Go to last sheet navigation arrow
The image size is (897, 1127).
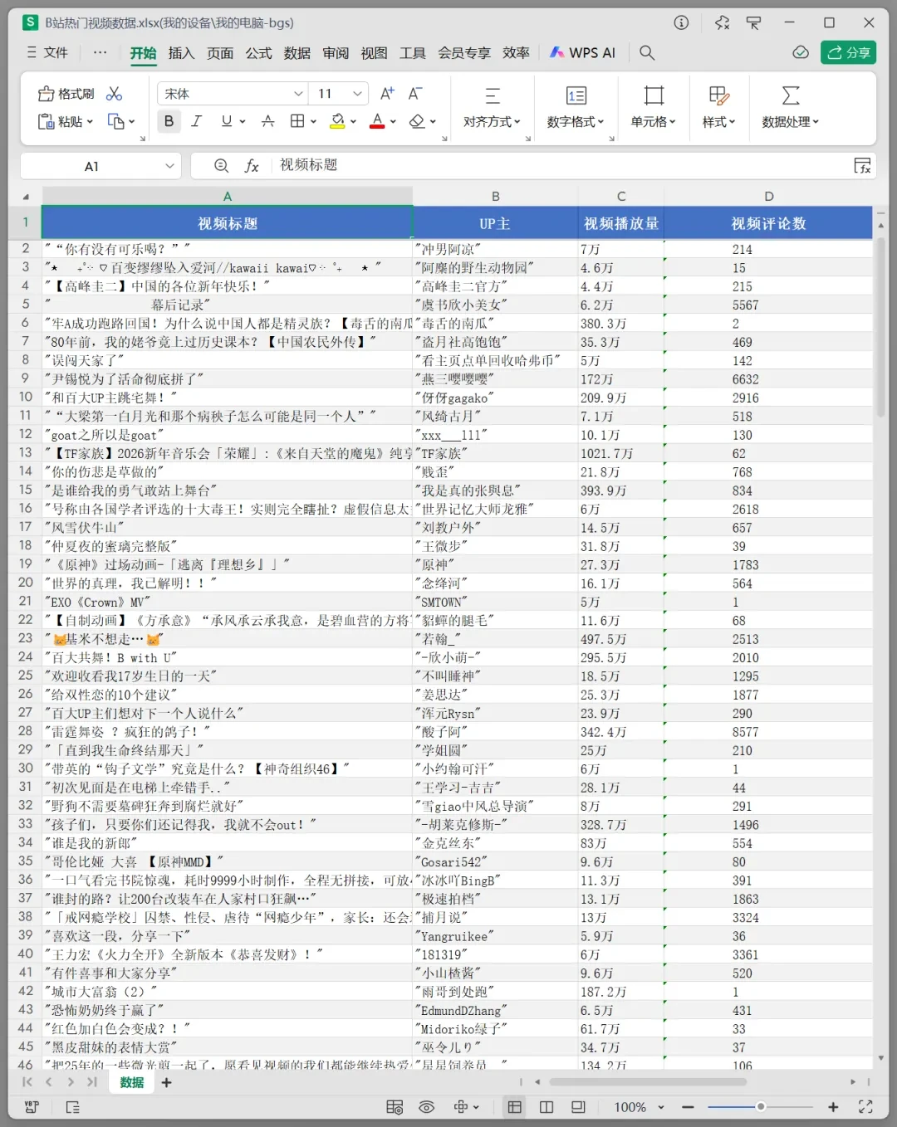coord(91,1082)
